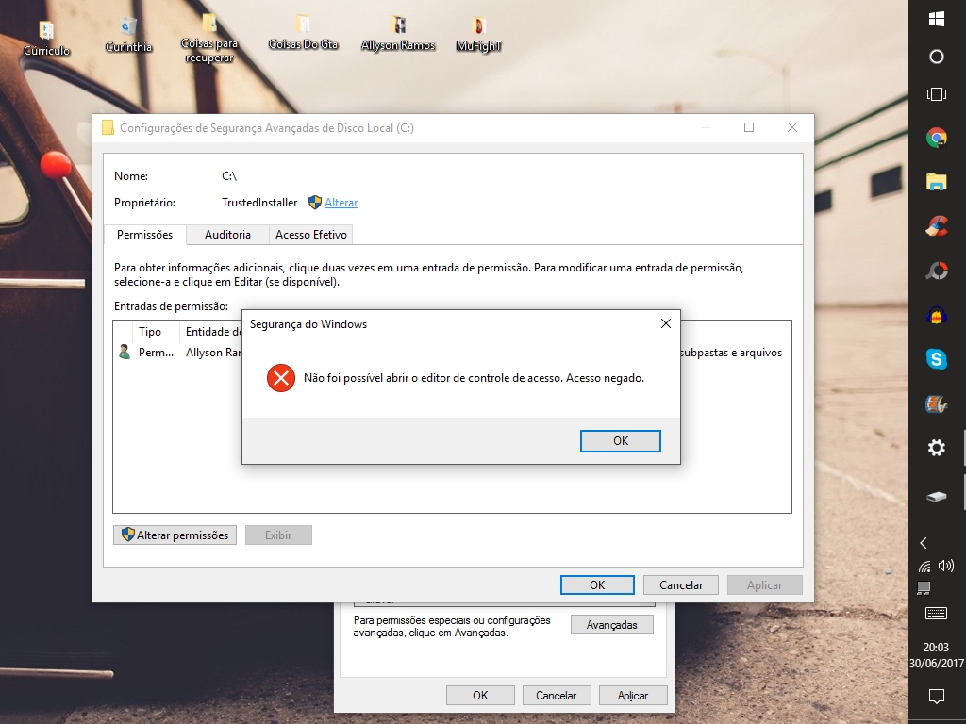The image size is (966, 724).
Task: Click OK in the Segurança do Windows error dialog
Action: pyautogui.click(x=621, y=441)
